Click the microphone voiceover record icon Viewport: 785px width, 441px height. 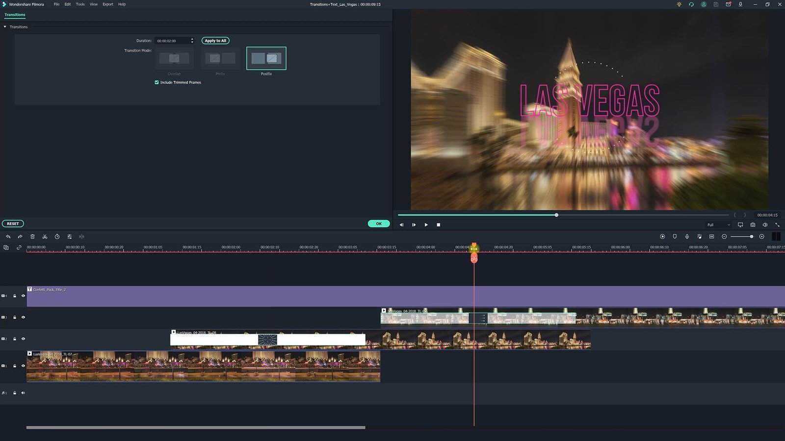(687, 237)
